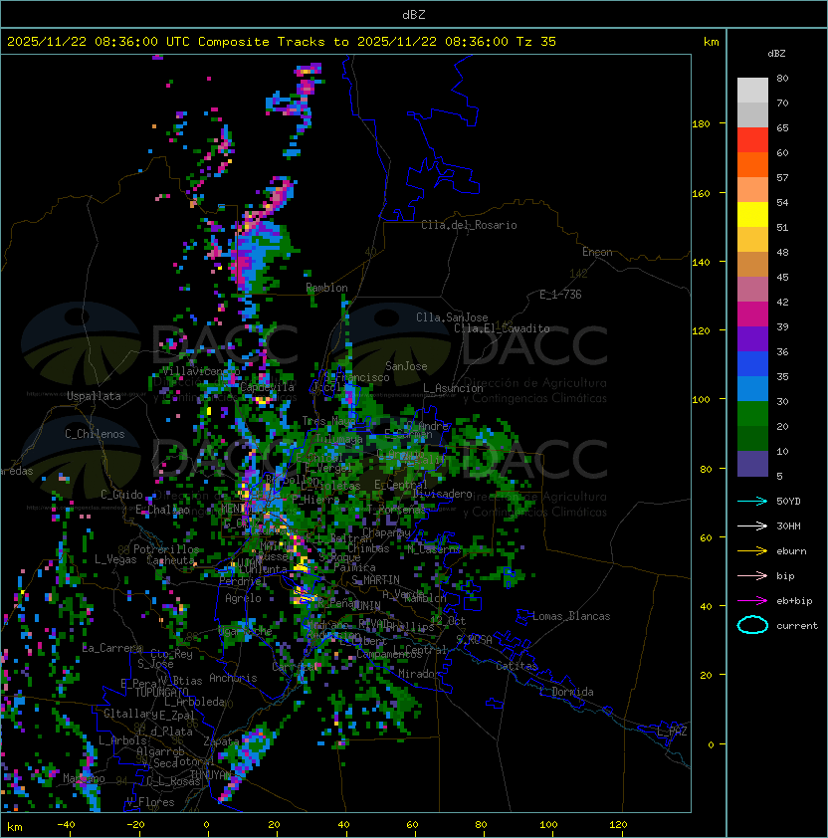Click the 'La_Carrera' map label
This screenshot has height=838, width=828.
pyautogui.click(x=112, y=648)
